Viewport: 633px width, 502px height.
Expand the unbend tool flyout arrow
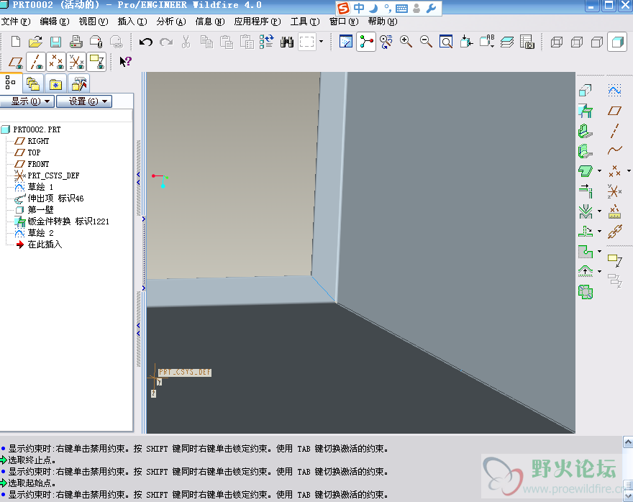599,232
